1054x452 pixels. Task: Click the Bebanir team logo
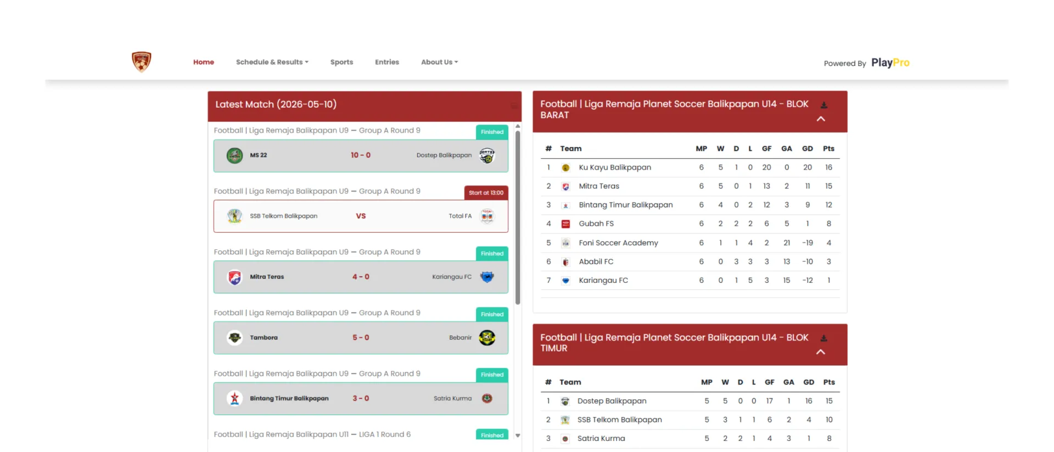[487, 337]
